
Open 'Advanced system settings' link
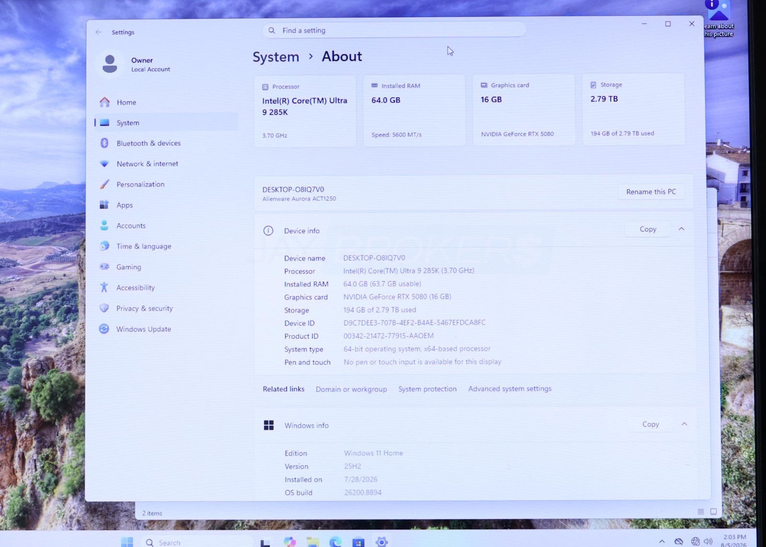coord(510,388)
